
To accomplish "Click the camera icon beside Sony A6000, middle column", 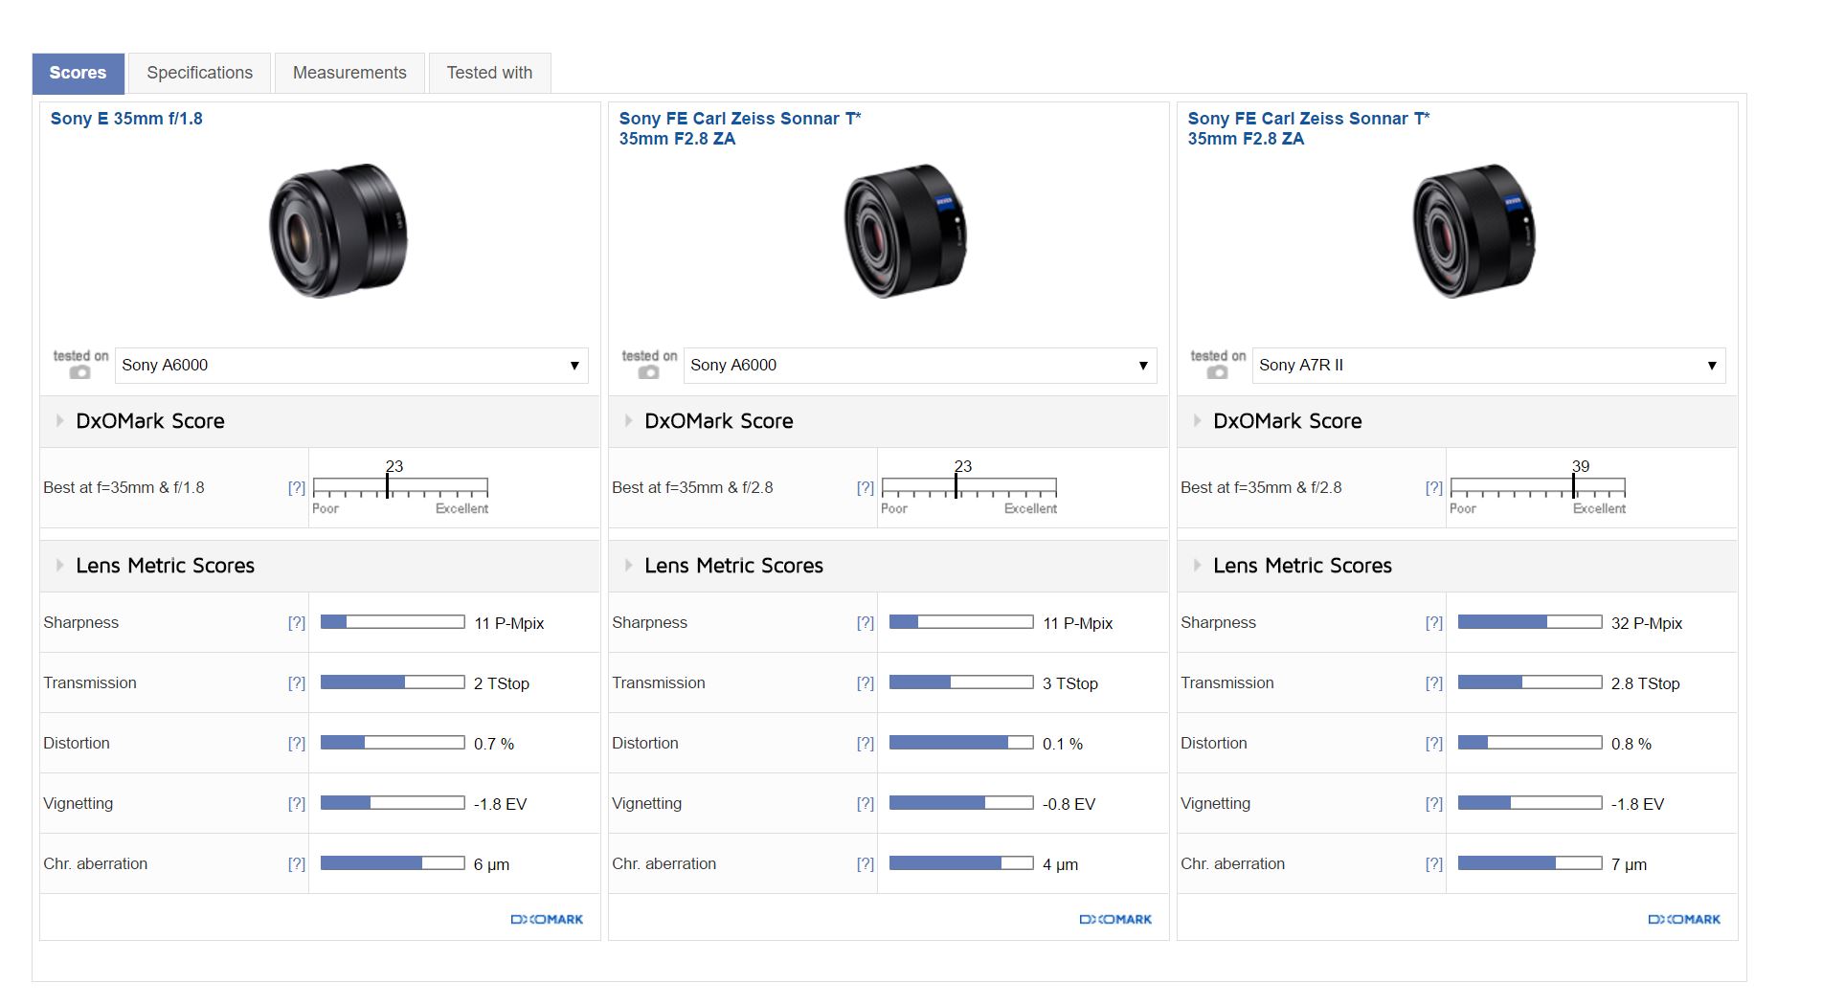I will (x=649, y=372).
